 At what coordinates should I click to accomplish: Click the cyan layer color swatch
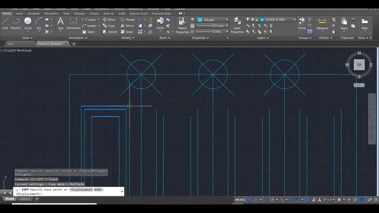point(262,20)
